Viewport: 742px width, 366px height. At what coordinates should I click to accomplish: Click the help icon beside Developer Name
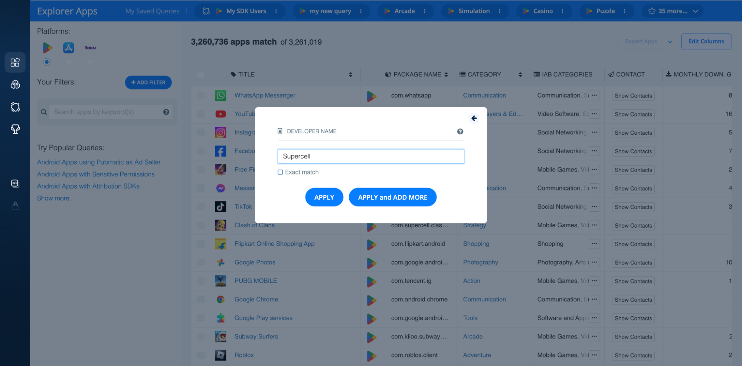460,131
